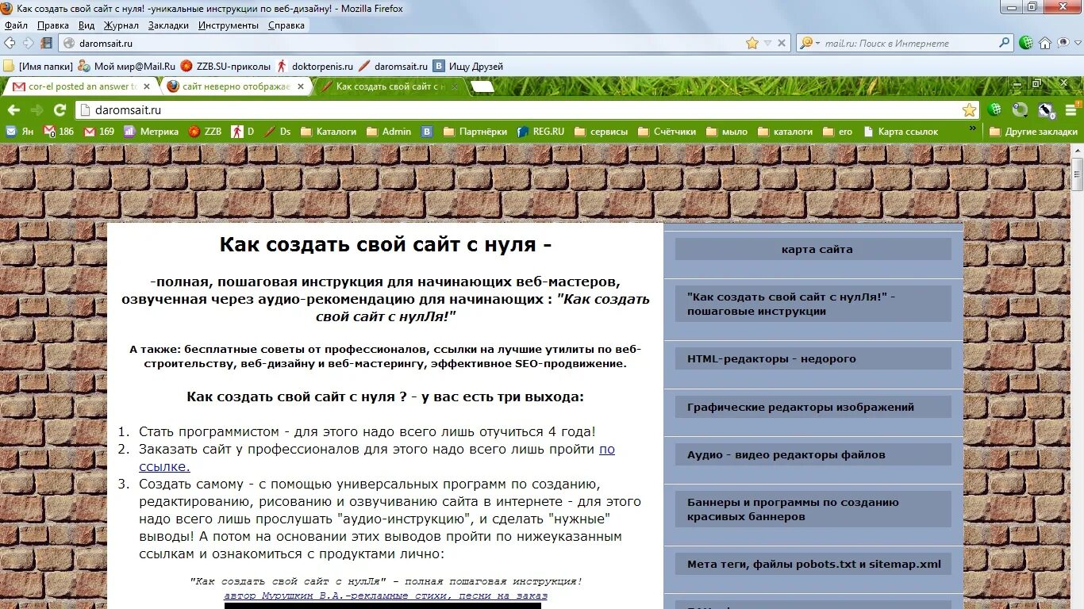Click green globe extension icon in Chrome
Viewport: 1084px width, 609px height.
point(994,110)
